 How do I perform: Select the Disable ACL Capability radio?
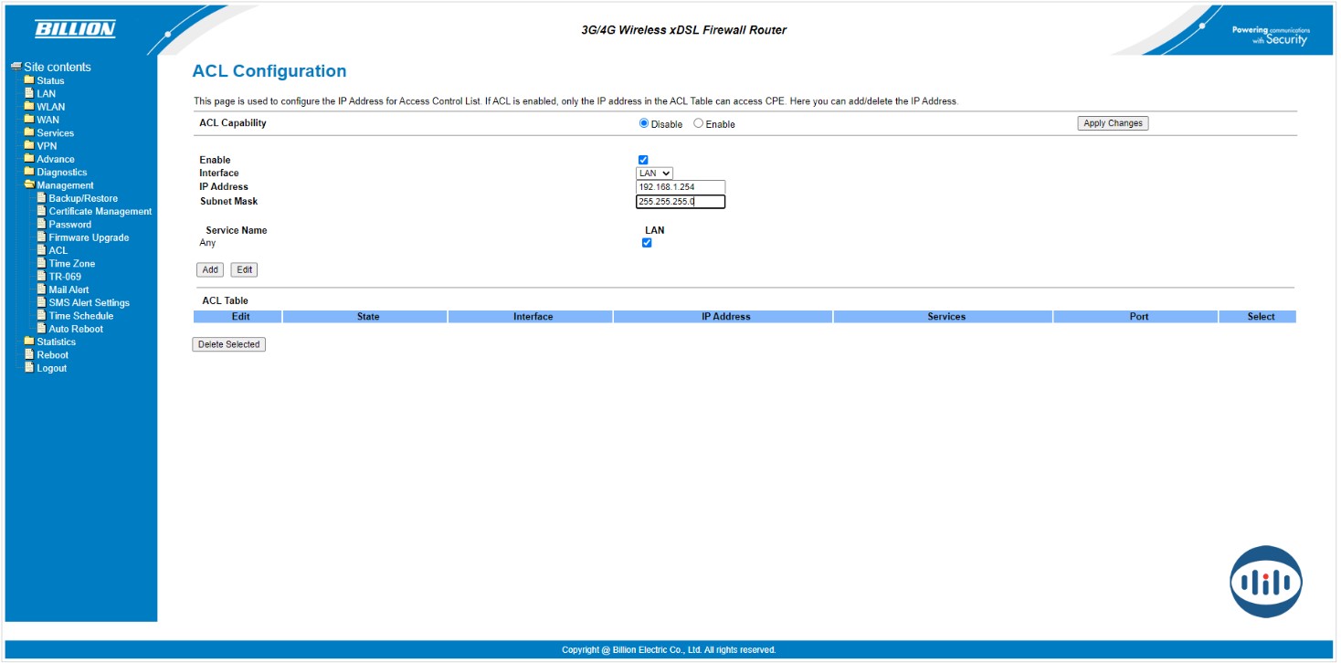point(644,123)
